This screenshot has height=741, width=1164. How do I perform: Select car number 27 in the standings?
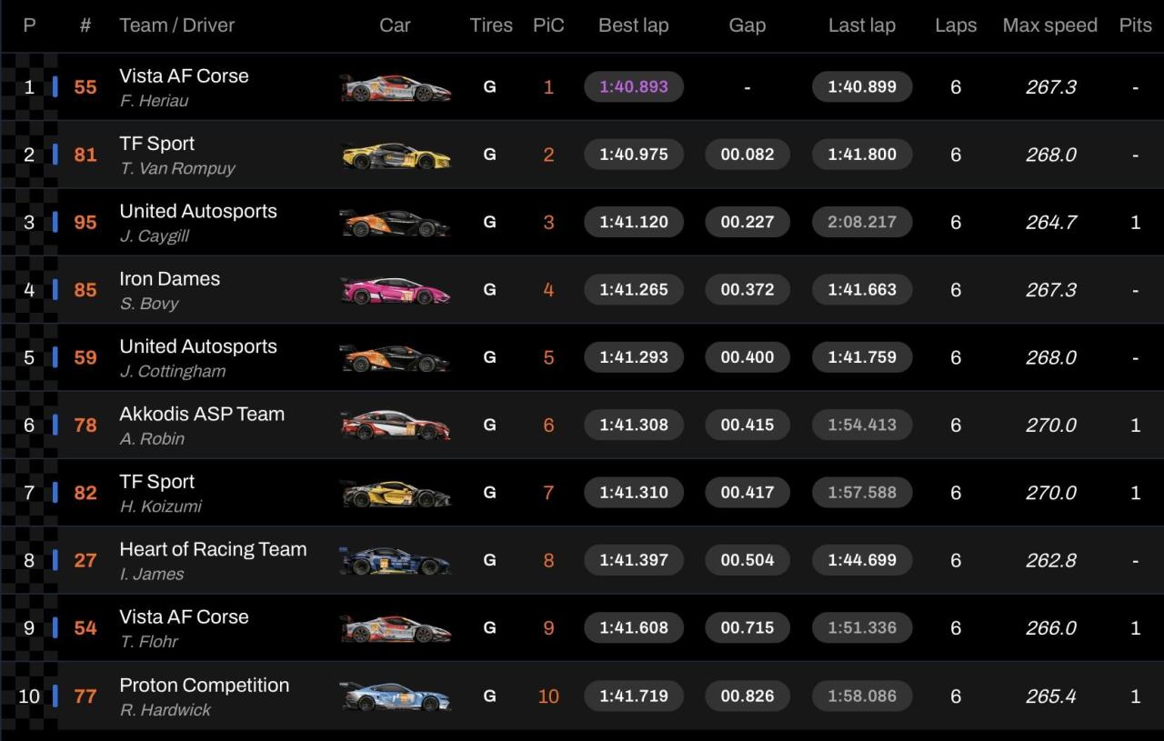85,560
